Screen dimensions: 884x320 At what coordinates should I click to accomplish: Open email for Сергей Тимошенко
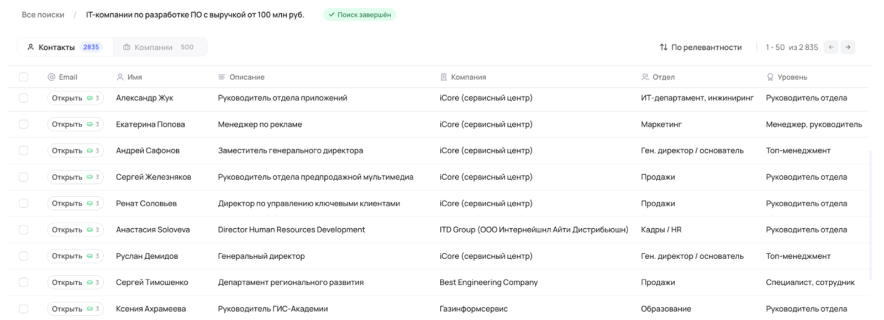tap(75, 282)
